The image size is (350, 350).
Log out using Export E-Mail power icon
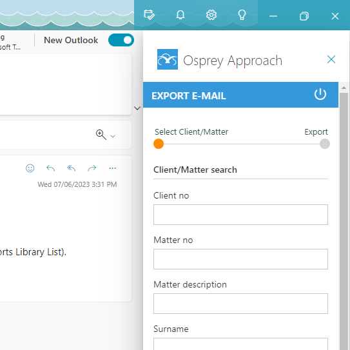point(320,94)
